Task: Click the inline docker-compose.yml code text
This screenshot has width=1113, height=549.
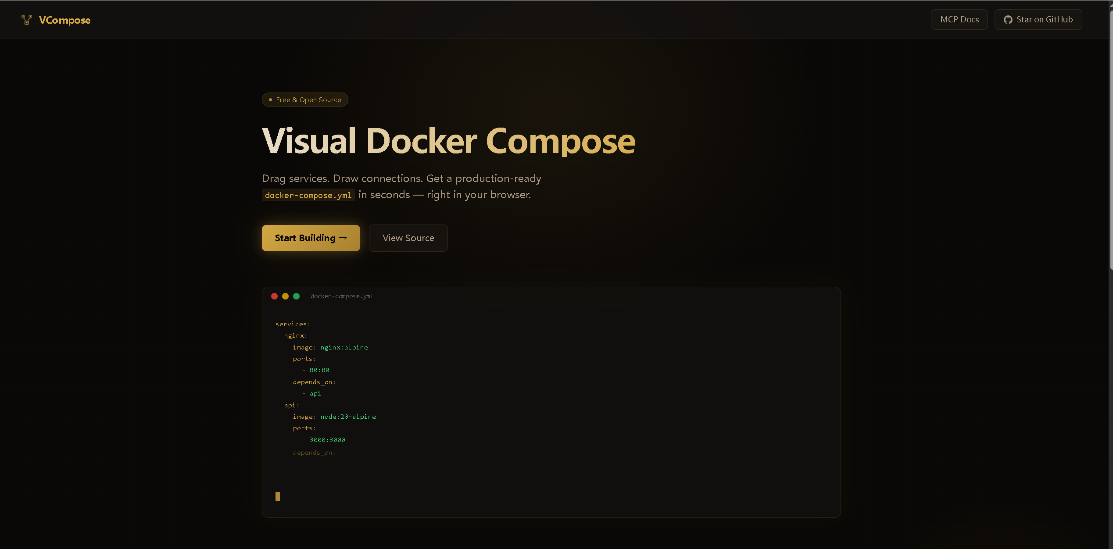Action: point(308,195)
